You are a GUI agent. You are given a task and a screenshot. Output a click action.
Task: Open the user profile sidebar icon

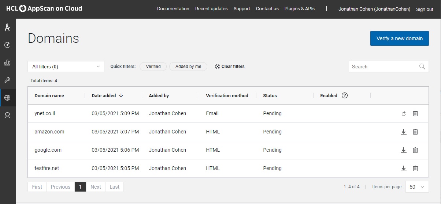(7, 116)
